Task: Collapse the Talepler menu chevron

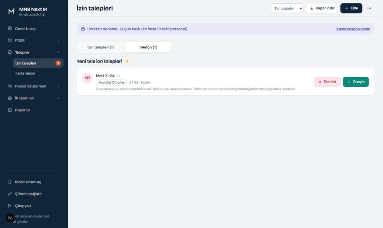Action: coord(58,53)
